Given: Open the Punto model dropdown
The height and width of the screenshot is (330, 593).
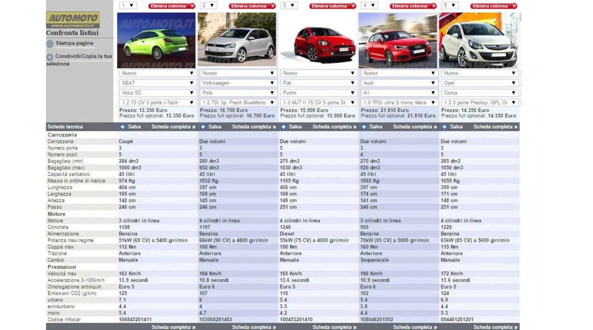Looking at the screenshot, I should (x=319, y=93).
